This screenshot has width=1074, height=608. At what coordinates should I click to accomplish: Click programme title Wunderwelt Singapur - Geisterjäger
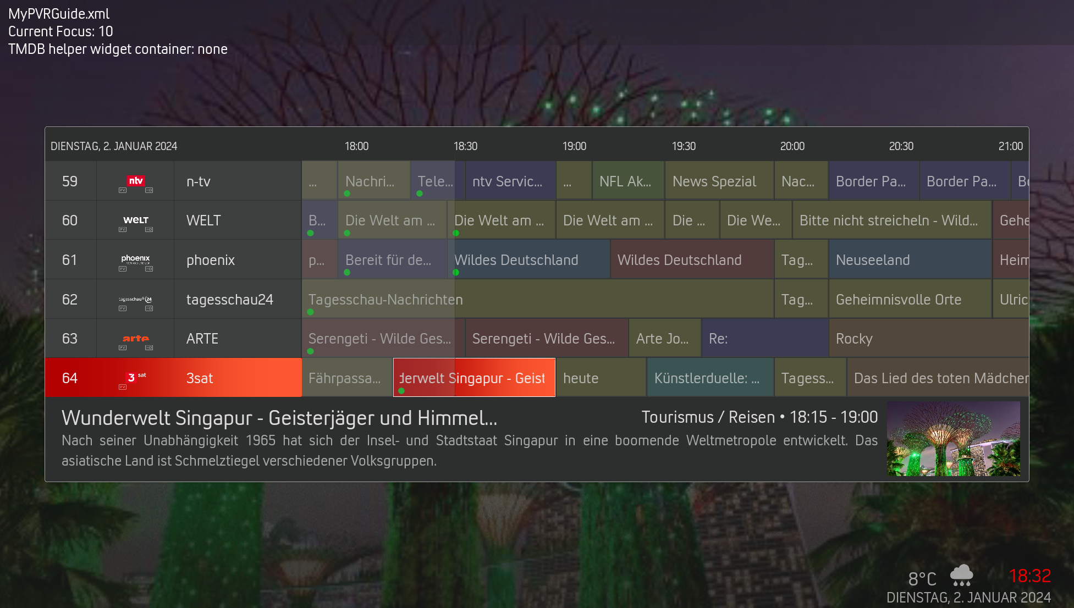(279, 418)
